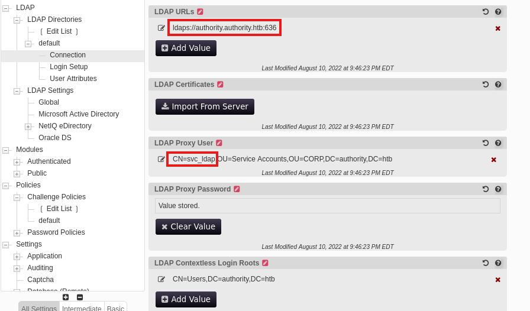Collapse all tree nodes with minus icon
This screenshot has height=311, width=530.
click(x=80, y=297)
